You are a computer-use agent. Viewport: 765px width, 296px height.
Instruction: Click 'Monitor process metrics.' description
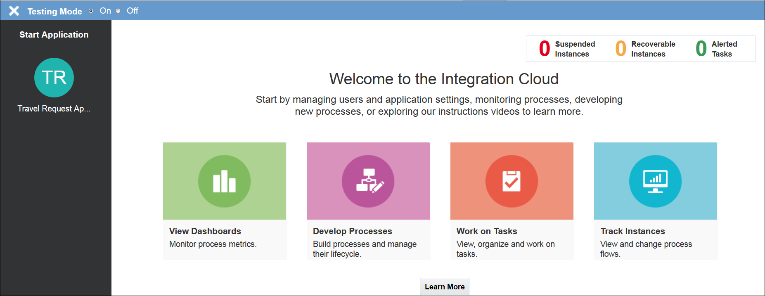click(213, 244)
